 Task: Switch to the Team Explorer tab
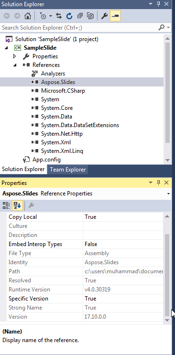tap(68, 170)
